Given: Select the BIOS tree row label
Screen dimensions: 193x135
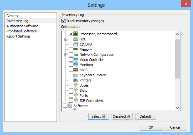Looking at the screenshot, I should click(83, 70).
